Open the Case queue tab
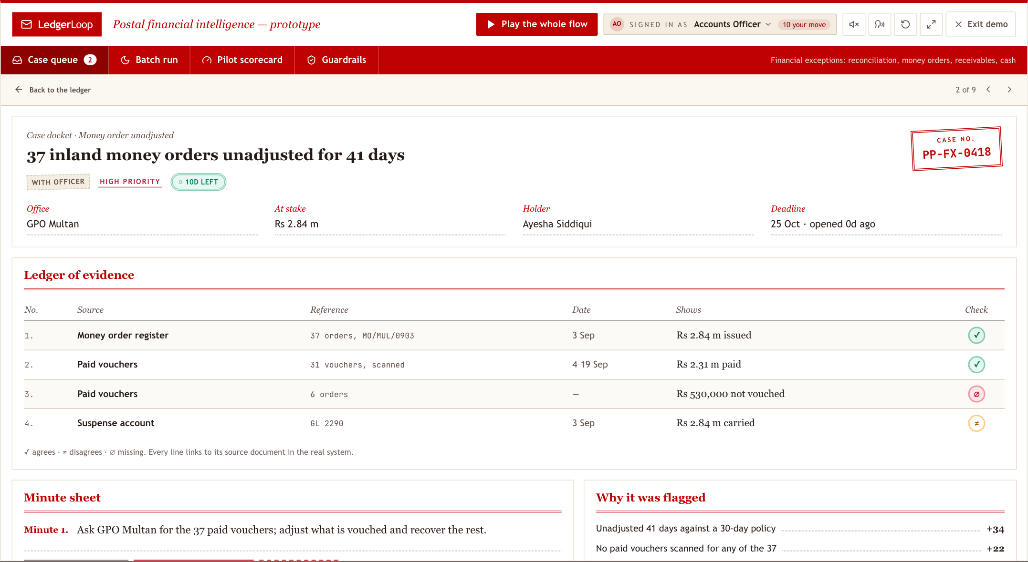The height and width of the screenshot is (562, 1028). pos(54,60)
